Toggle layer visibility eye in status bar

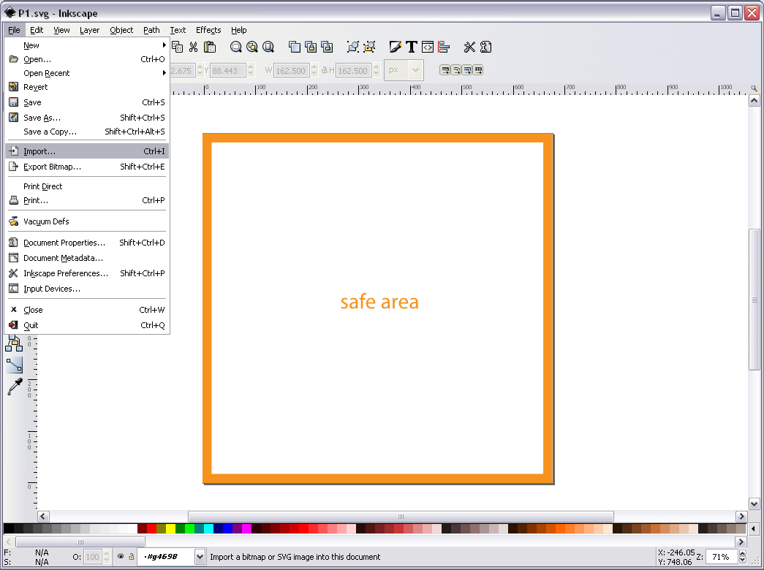point(119,557)
